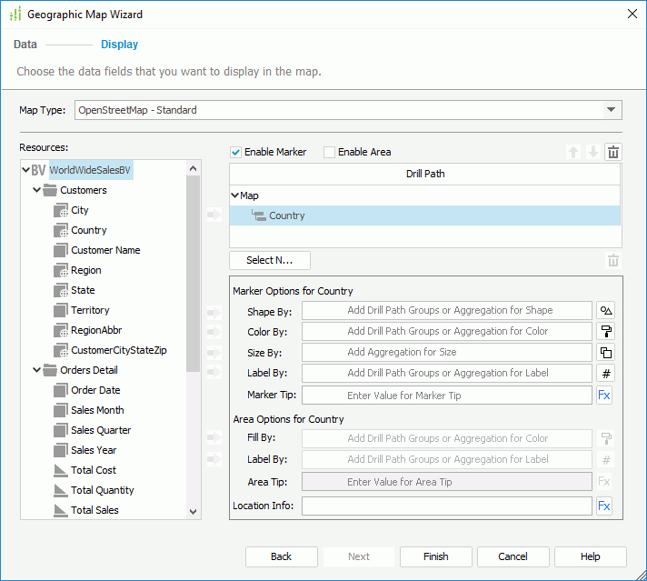Click the Country group icon in Drill Path
This screenshot has width=647, height=581.
[x=259, y=215]
